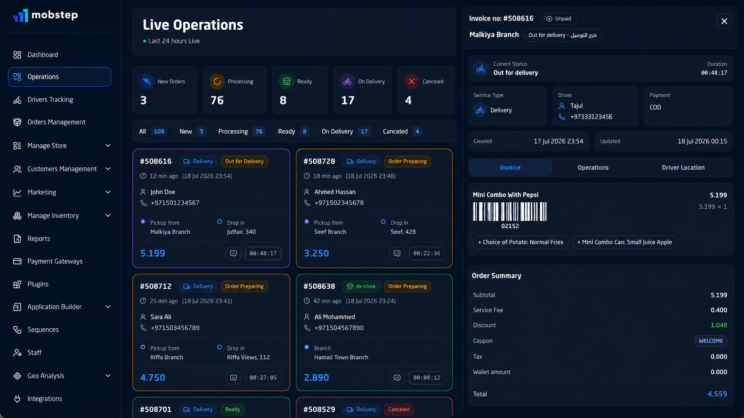Click the Processing spinner stat icon
744x418 pixels.
coord(217,81)
